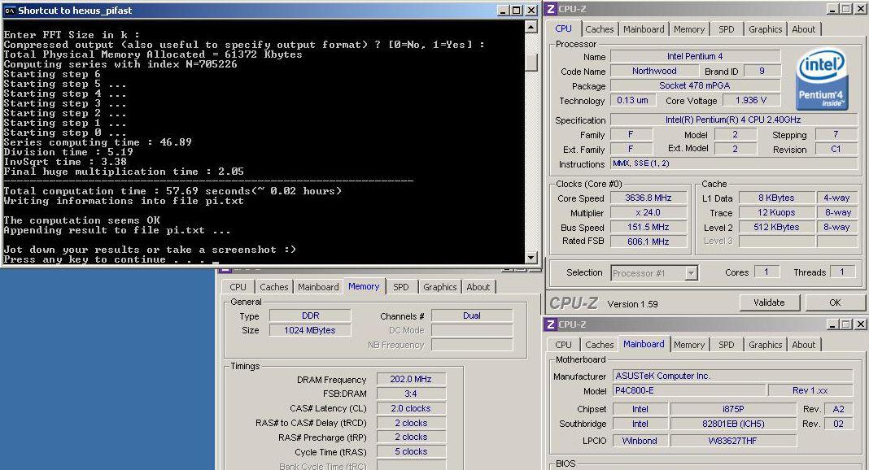Go to CPU tab in bottom-right Mainboard window
This screenshot has height=470, width=869.
pos(563,344)
